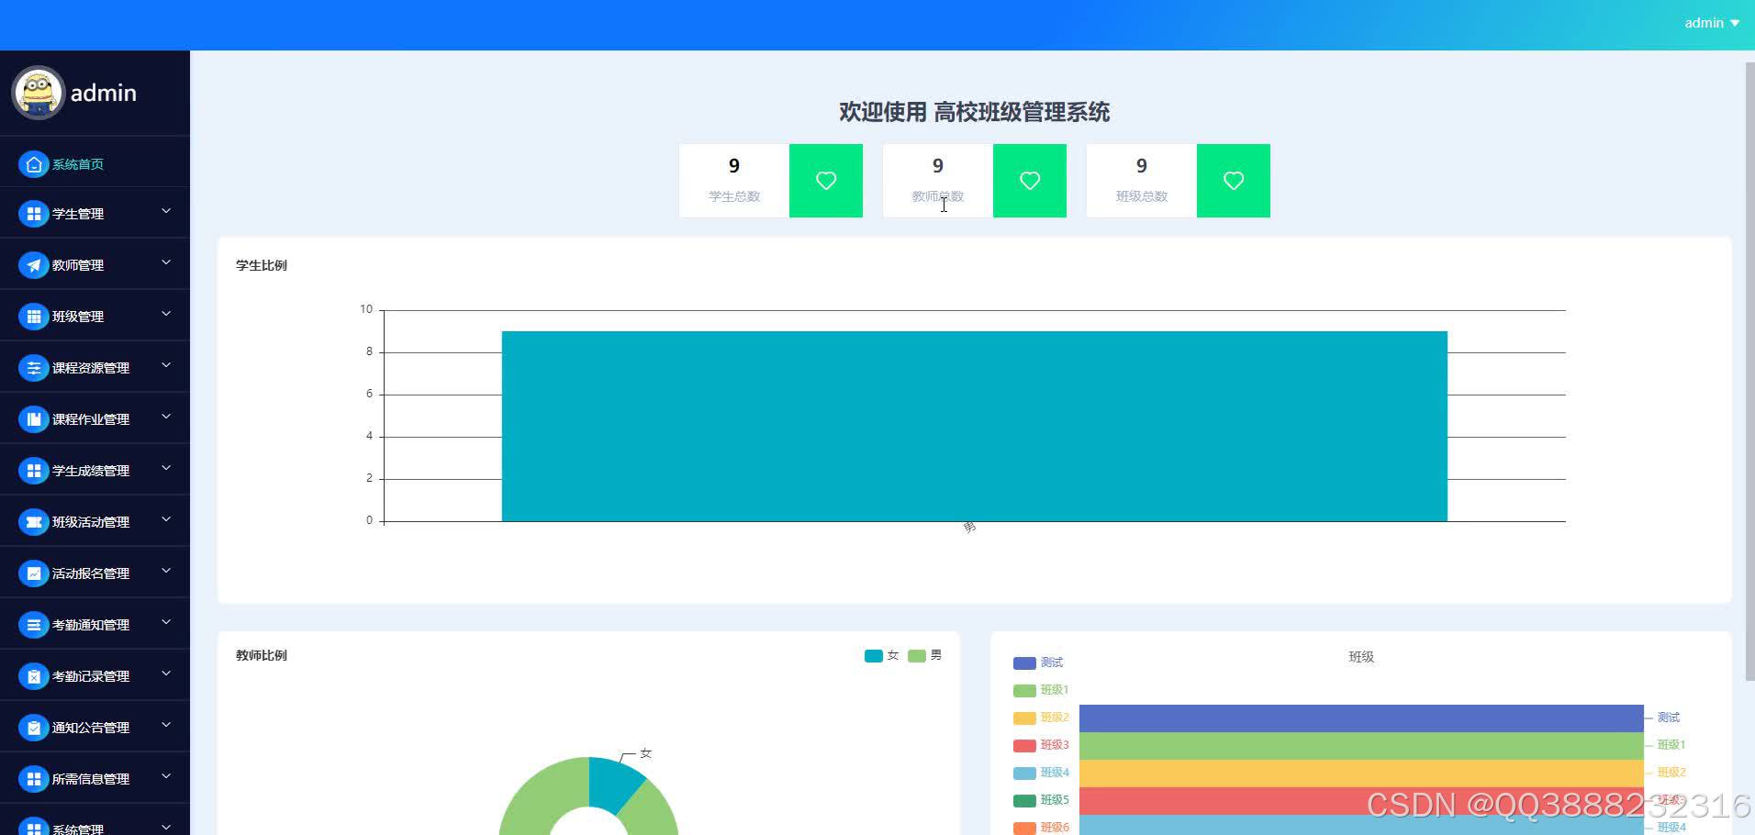Open the admin dropdown in the top bar

(1712, 23)
